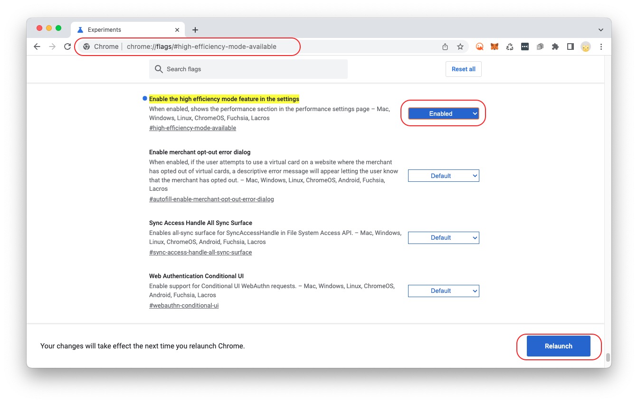Click the MetaMask fox extension icon
Viewport: 638px width, 403px height.
495,47
